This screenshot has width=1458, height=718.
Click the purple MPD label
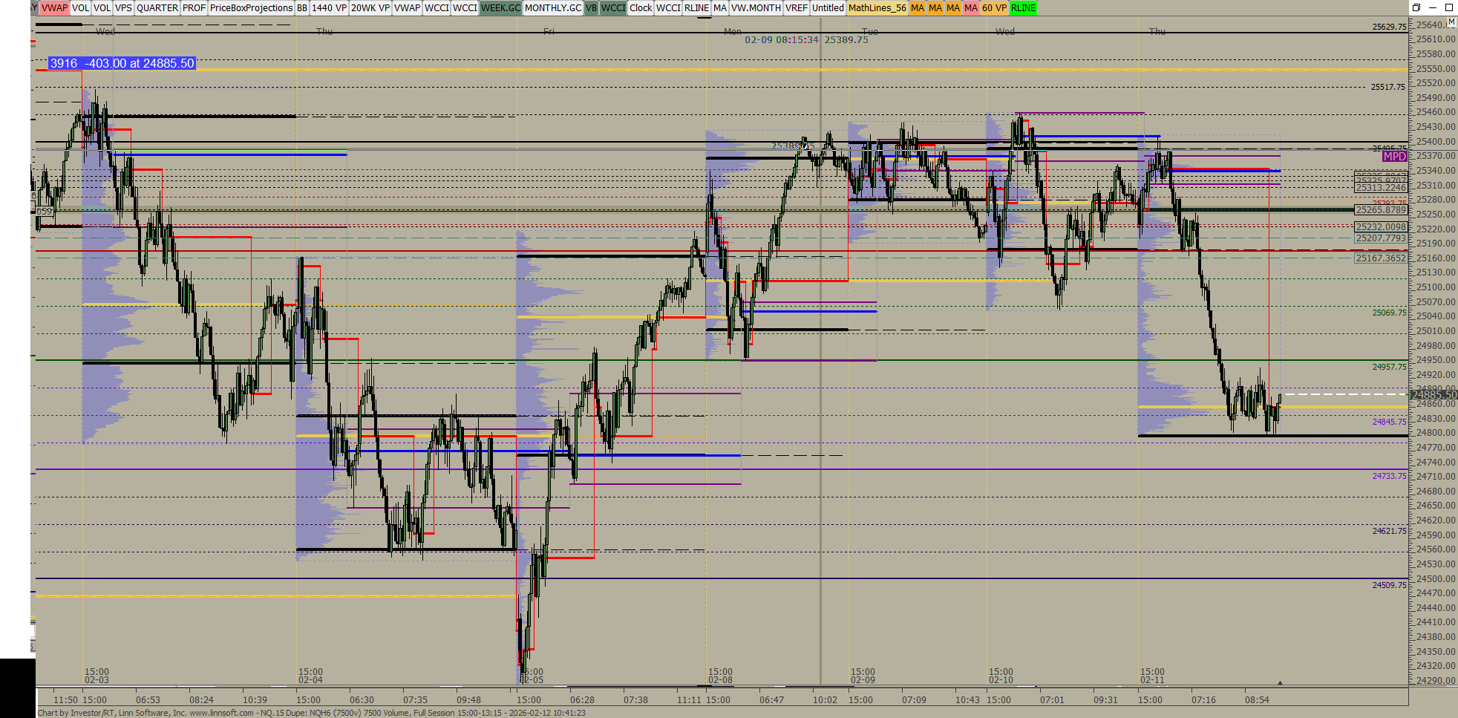pos(1394,157)
